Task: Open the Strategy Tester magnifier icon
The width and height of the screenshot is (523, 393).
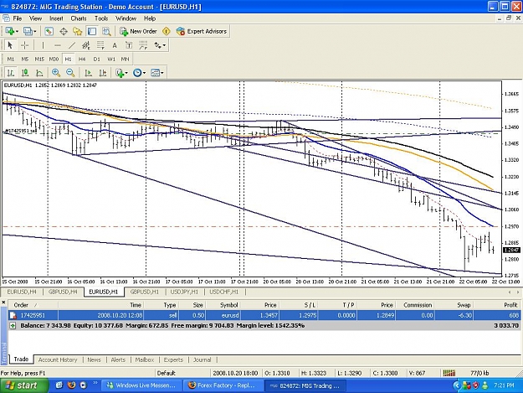Action: pos(106,31)
